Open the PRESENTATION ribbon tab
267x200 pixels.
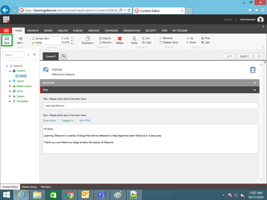132,30
